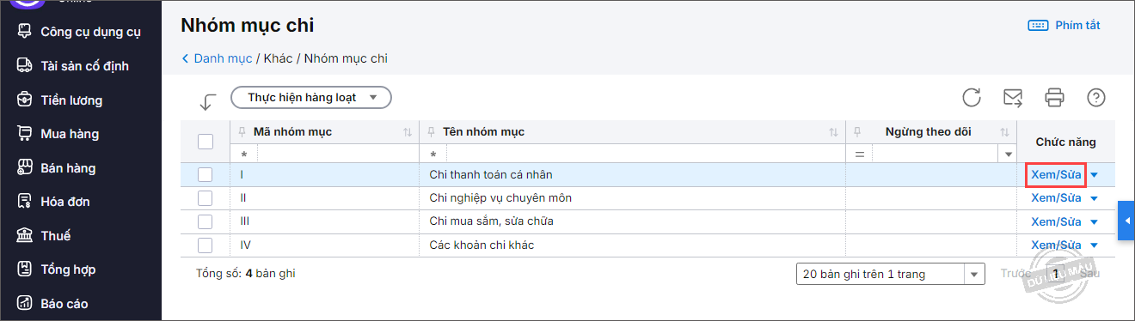Click the blue side panel collapse arrow
This screenshot has height=321, width=1135.
click(1126, 221)
